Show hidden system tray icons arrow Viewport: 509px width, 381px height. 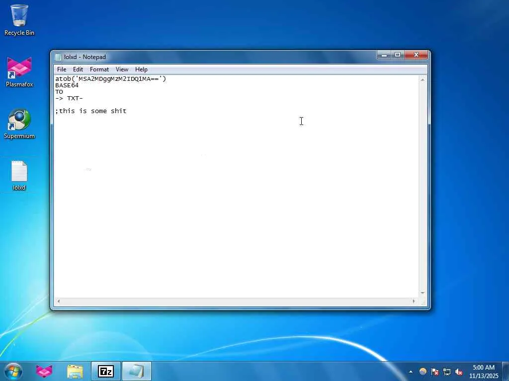coord(411,372)
